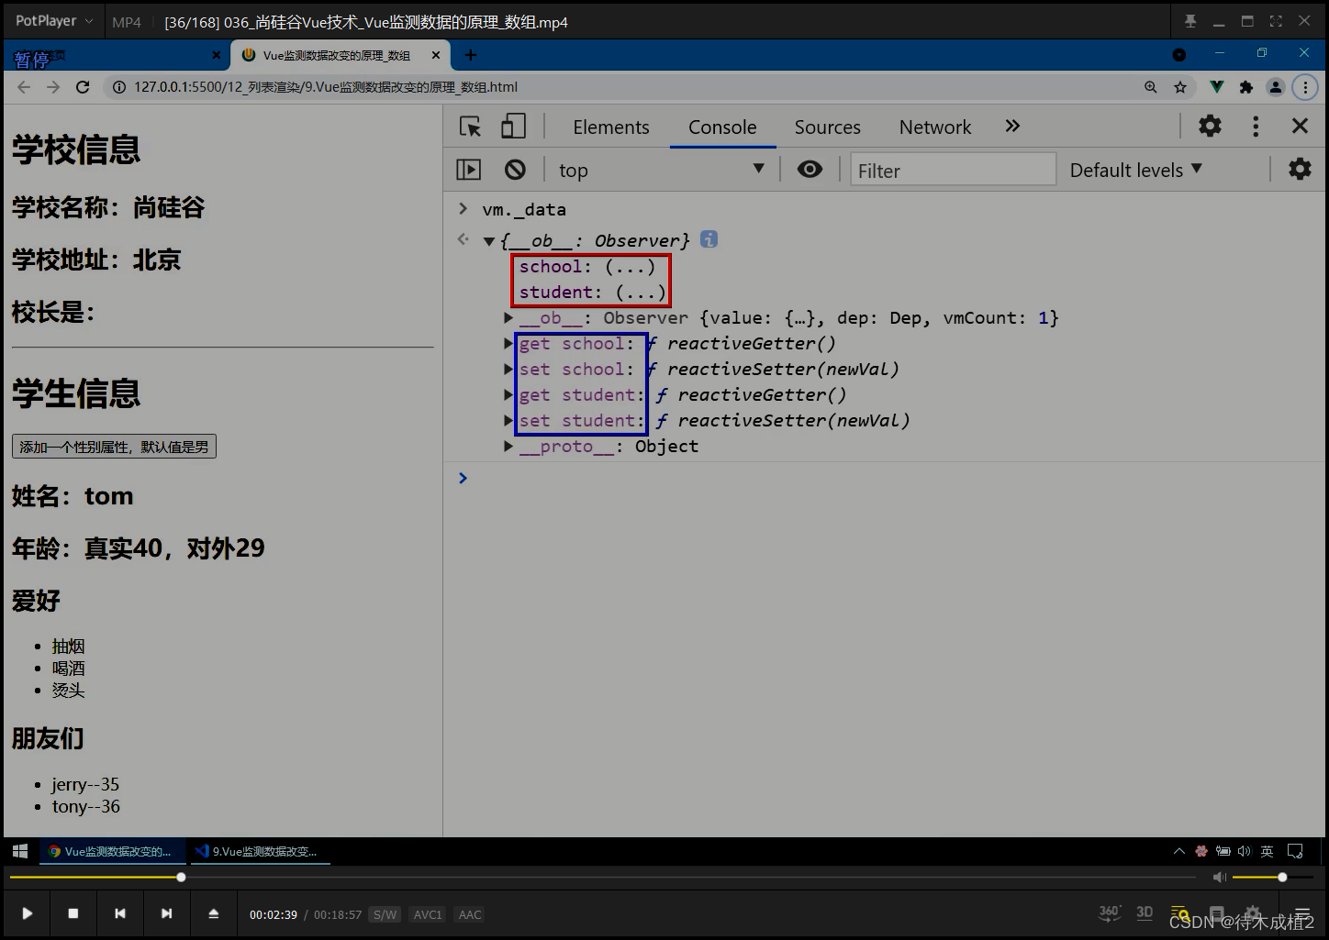Switch to the Network tab
The height and width of the screenshot is (940, 1329).
pos(935,127)
